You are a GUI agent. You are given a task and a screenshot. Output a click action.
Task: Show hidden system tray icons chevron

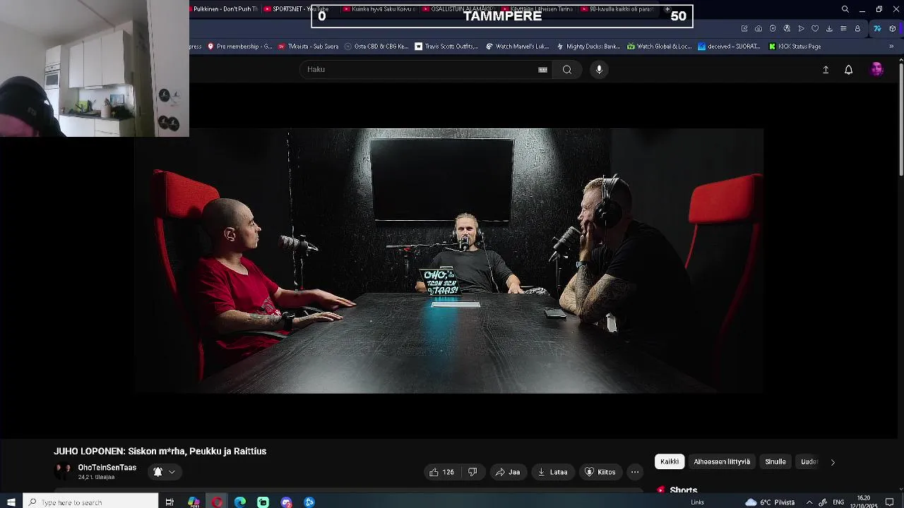point(809,502)
